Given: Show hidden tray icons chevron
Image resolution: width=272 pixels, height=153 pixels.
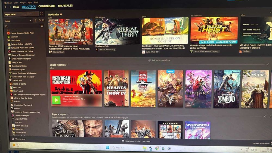Looking at the screenshot, I should pos(242,149).
